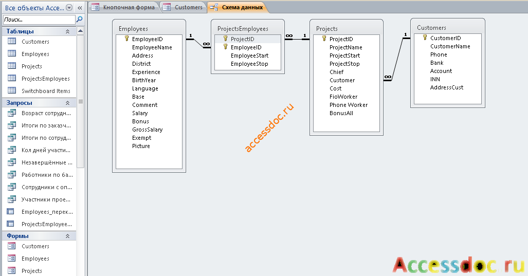Click the navigation pane scrollbar up arrow

80,31
